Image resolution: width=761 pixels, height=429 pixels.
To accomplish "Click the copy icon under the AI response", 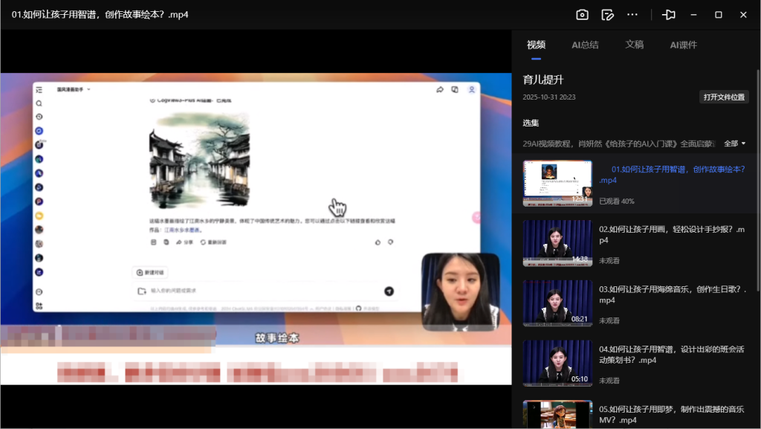I will tap(165, 242).
